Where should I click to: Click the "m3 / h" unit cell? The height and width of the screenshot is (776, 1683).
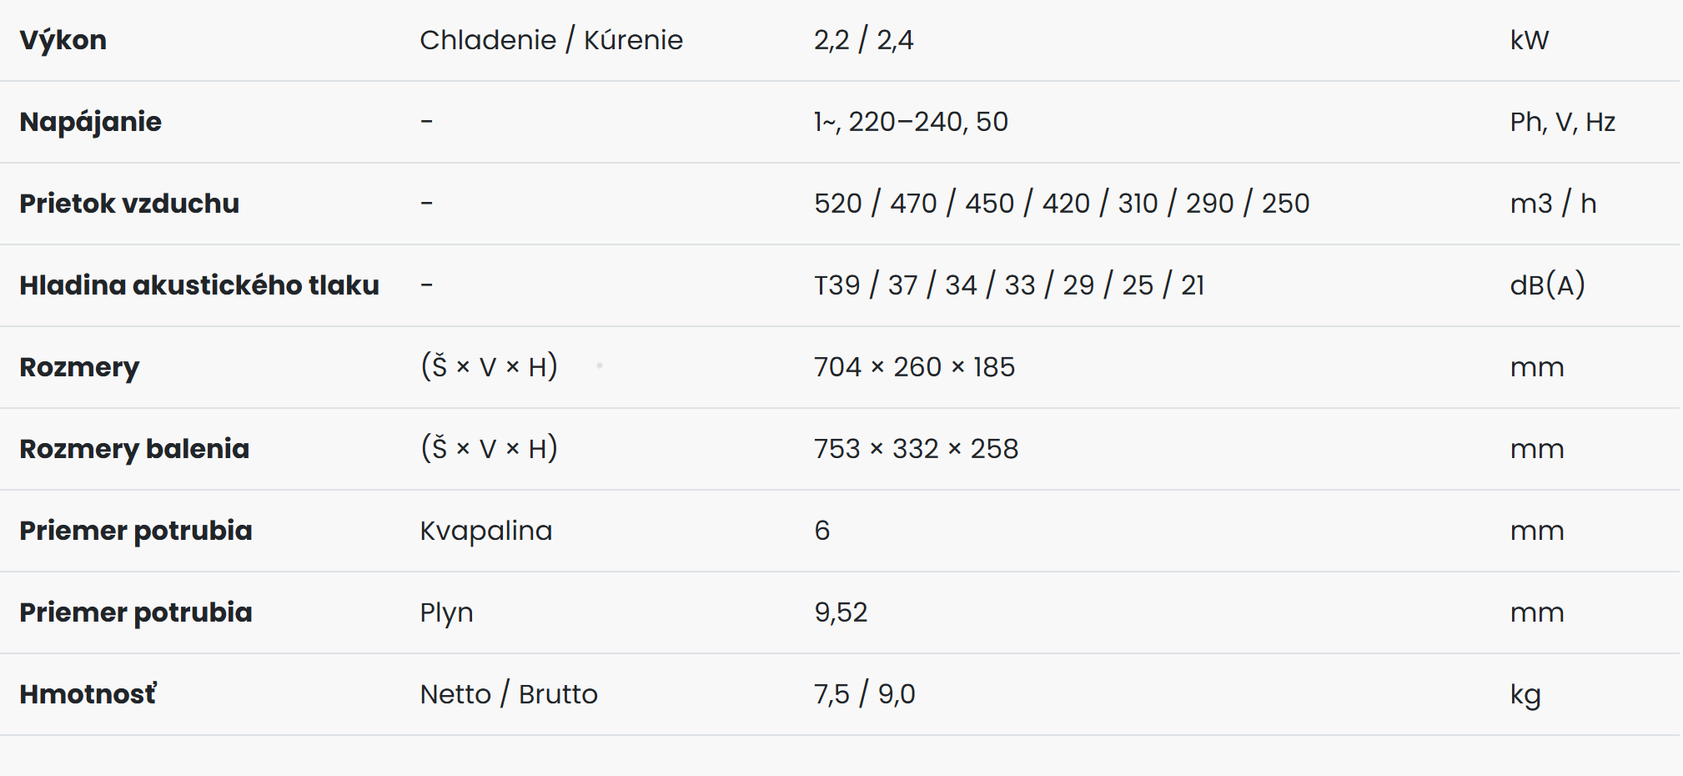1553,204
